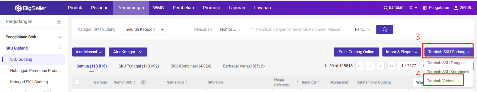Open Kategori SKU Gudang sidebar link
This screenshot has width=477, height=92.
[29, 82]
